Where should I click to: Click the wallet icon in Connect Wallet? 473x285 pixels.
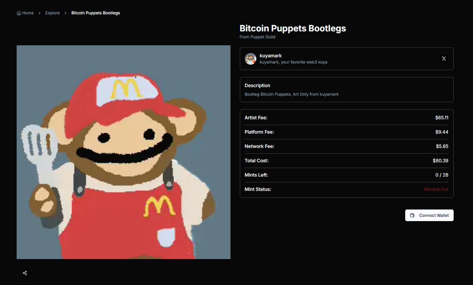pos(412,215)
